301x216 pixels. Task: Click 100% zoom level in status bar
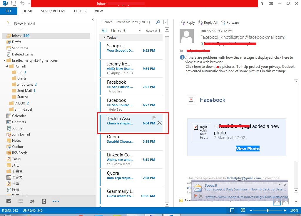[x=294, y=210]
